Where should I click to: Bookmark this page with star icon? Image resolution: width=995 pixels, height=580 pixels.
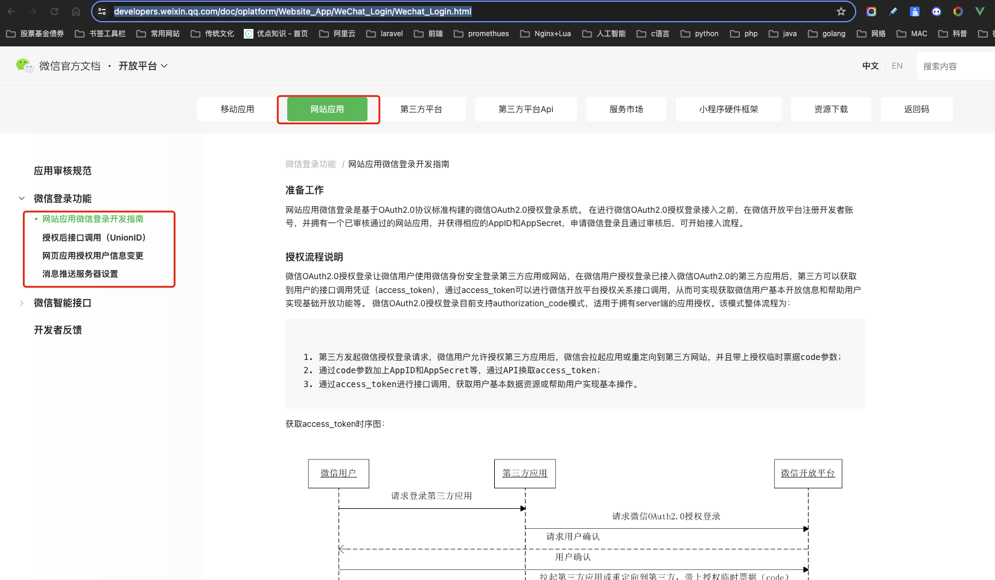tap(841, 11)
